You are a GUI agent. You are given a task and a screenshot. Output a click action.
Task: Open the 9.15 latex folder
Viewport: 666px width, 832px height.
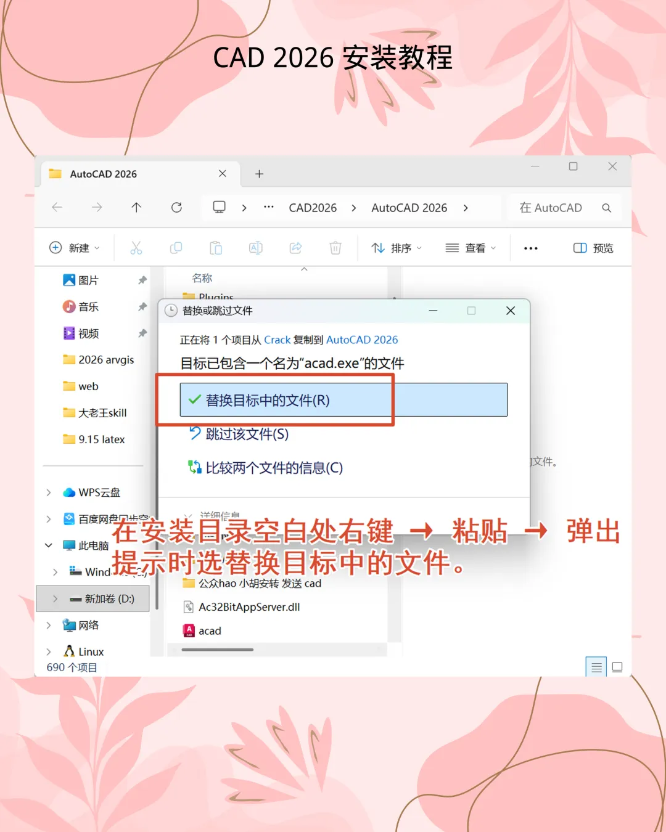coord(94,439)
